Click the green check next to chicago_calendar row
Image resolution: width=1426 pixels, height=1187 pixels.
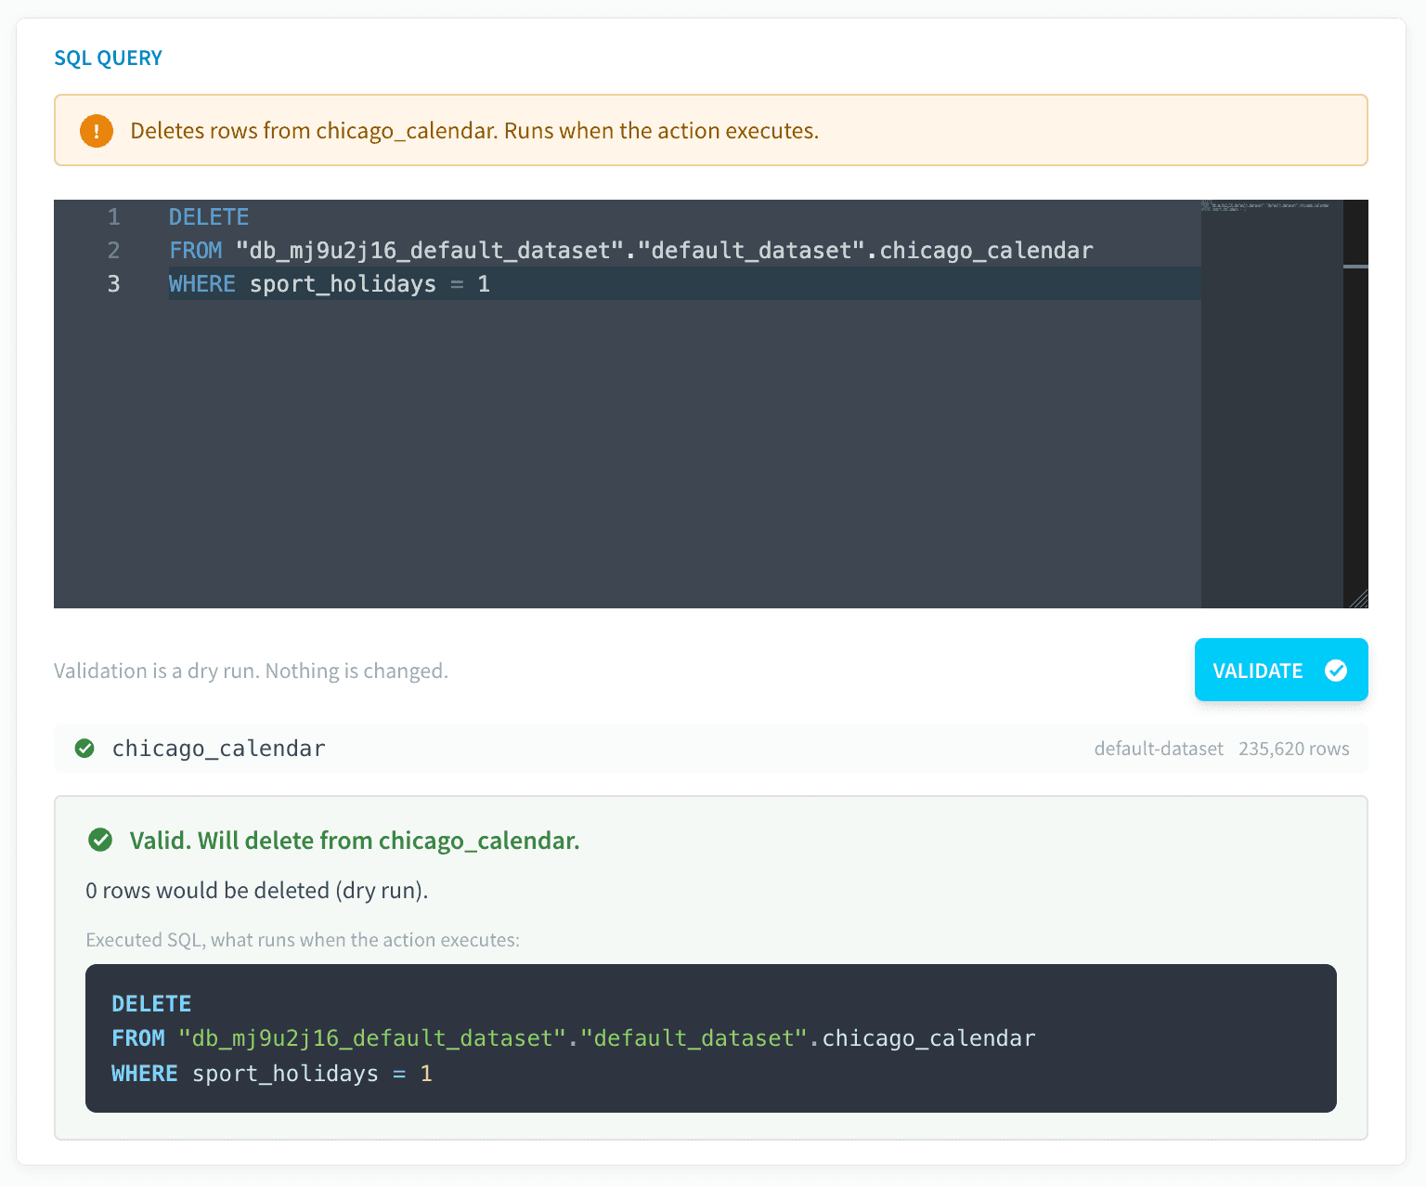(84, 749)
